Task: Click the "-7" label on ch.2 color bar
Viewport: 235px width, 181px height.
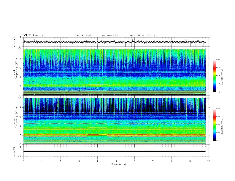Action: coord(219,141)
